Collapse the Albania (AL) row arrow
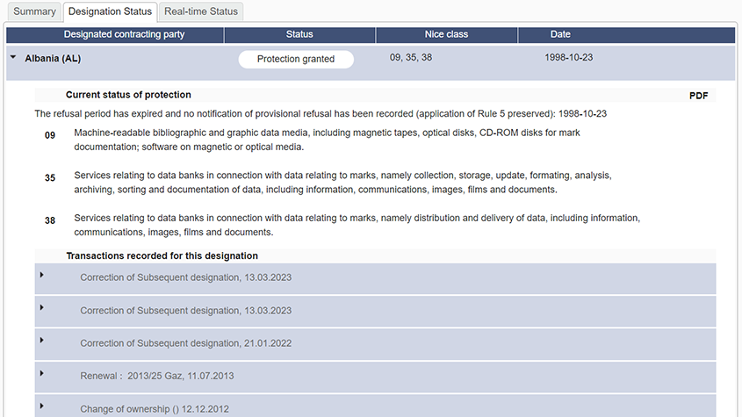742x417 pixels. 12,57
